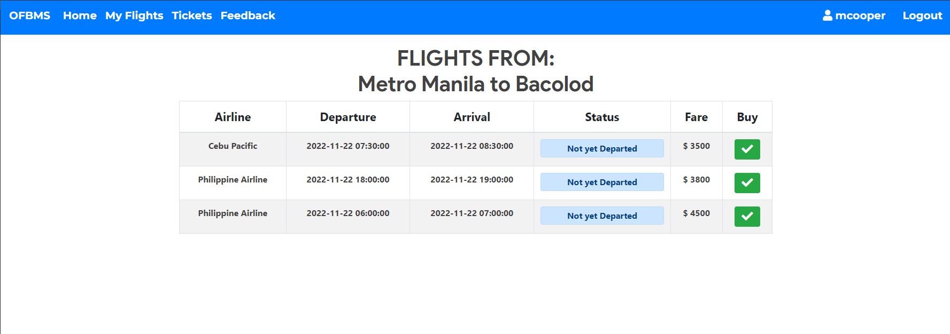950x334 pixels.
Task: Open the mcooper account link
Action: (854, 15)
